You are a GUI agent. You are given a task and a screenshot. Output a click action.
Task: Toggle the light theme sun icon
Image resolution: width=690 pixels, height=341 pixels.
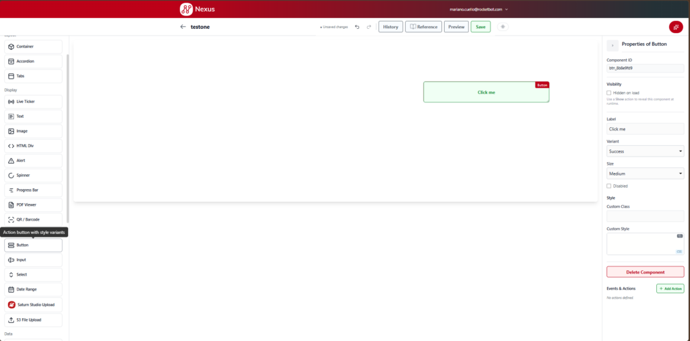(x=503, y=27)
